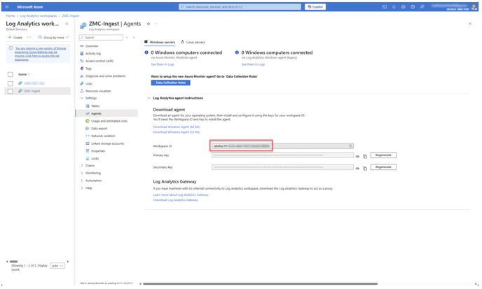Open the notifications bell
The width and height of the screenshot is (482, 289).
click(x=394, y=7)
